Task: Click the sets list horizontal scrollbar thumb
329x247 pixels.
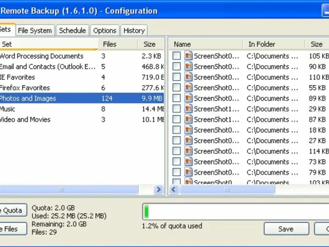Action: click(x=69, y=189)
